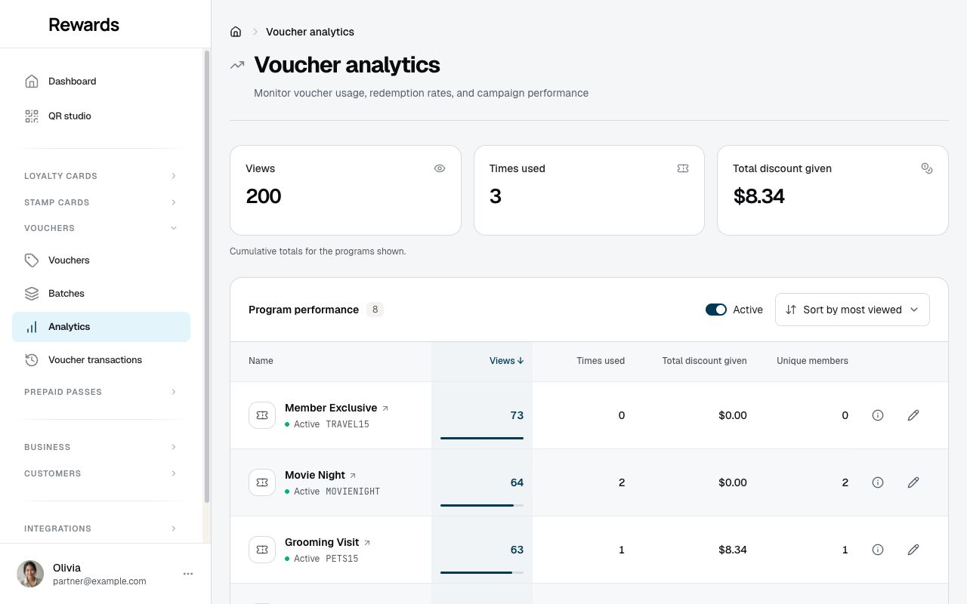The image size is (967, 604).
Task: Open the Vouchers page in sidebar
Action: (x=101, y=260)
